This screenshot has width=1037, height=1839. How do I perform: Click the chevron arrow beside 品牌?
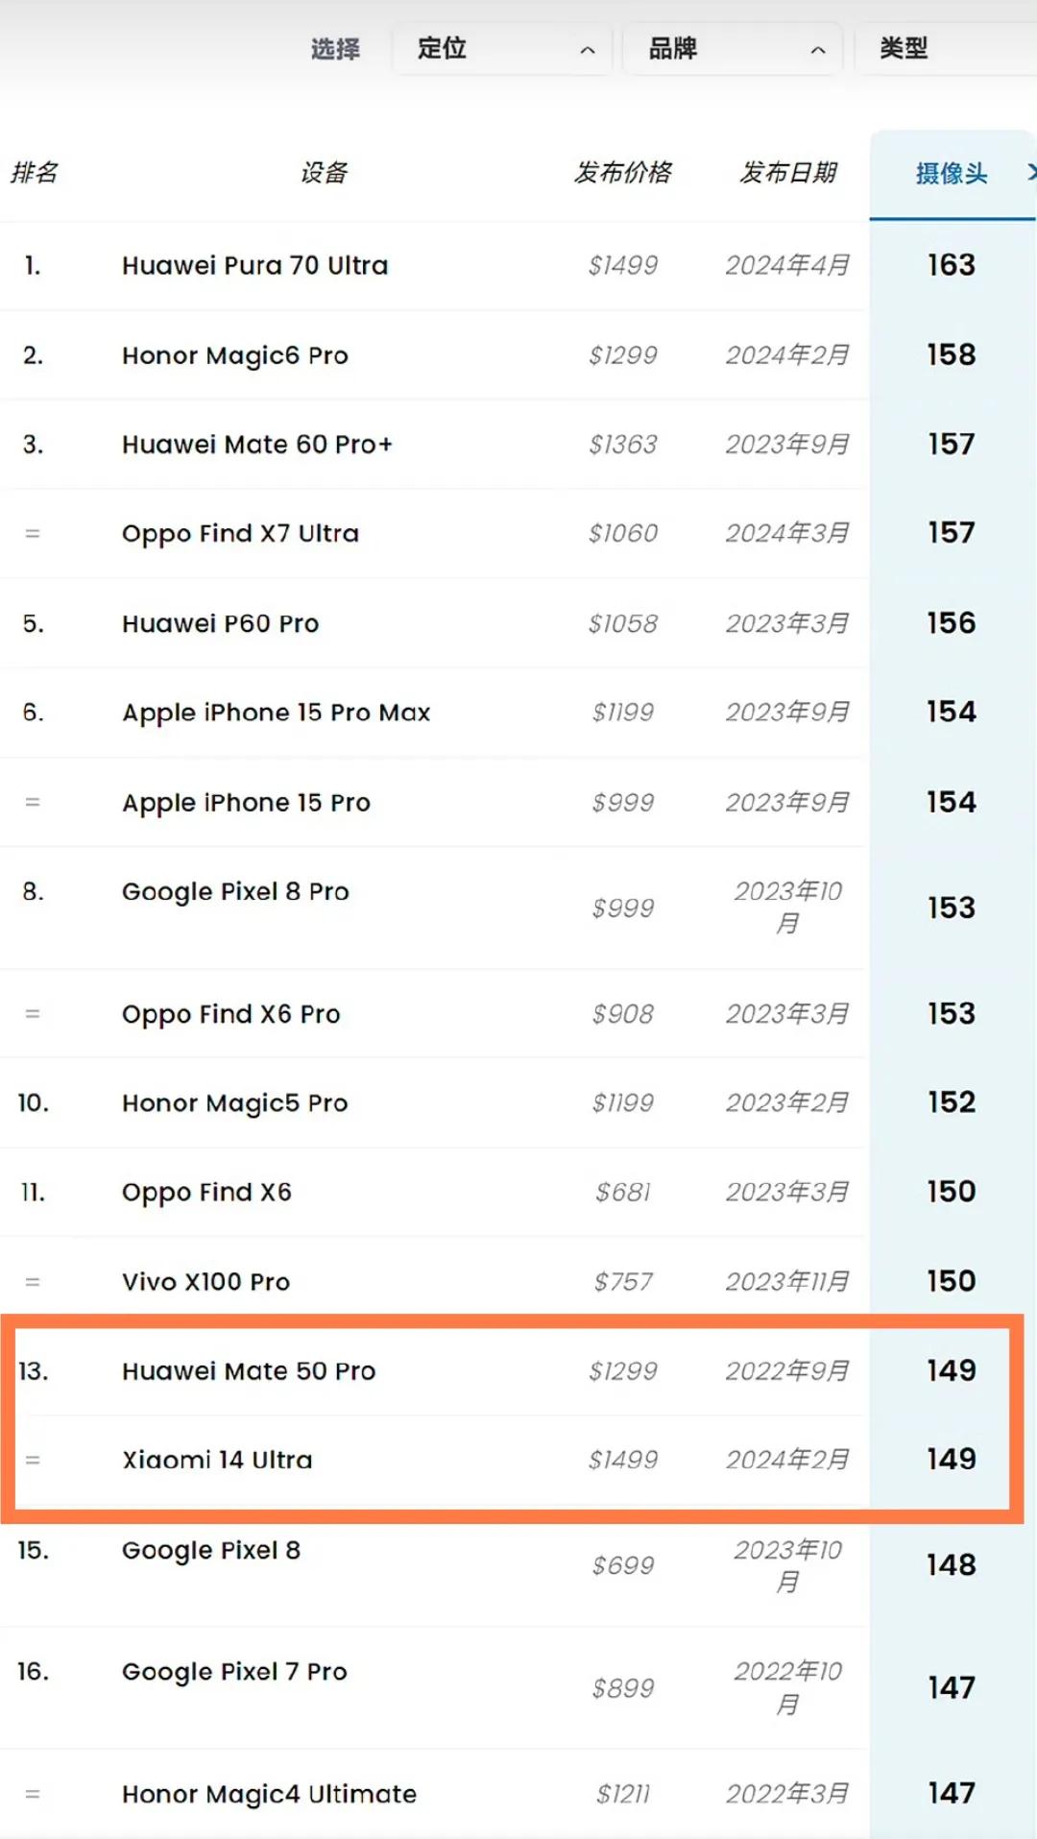818,50
